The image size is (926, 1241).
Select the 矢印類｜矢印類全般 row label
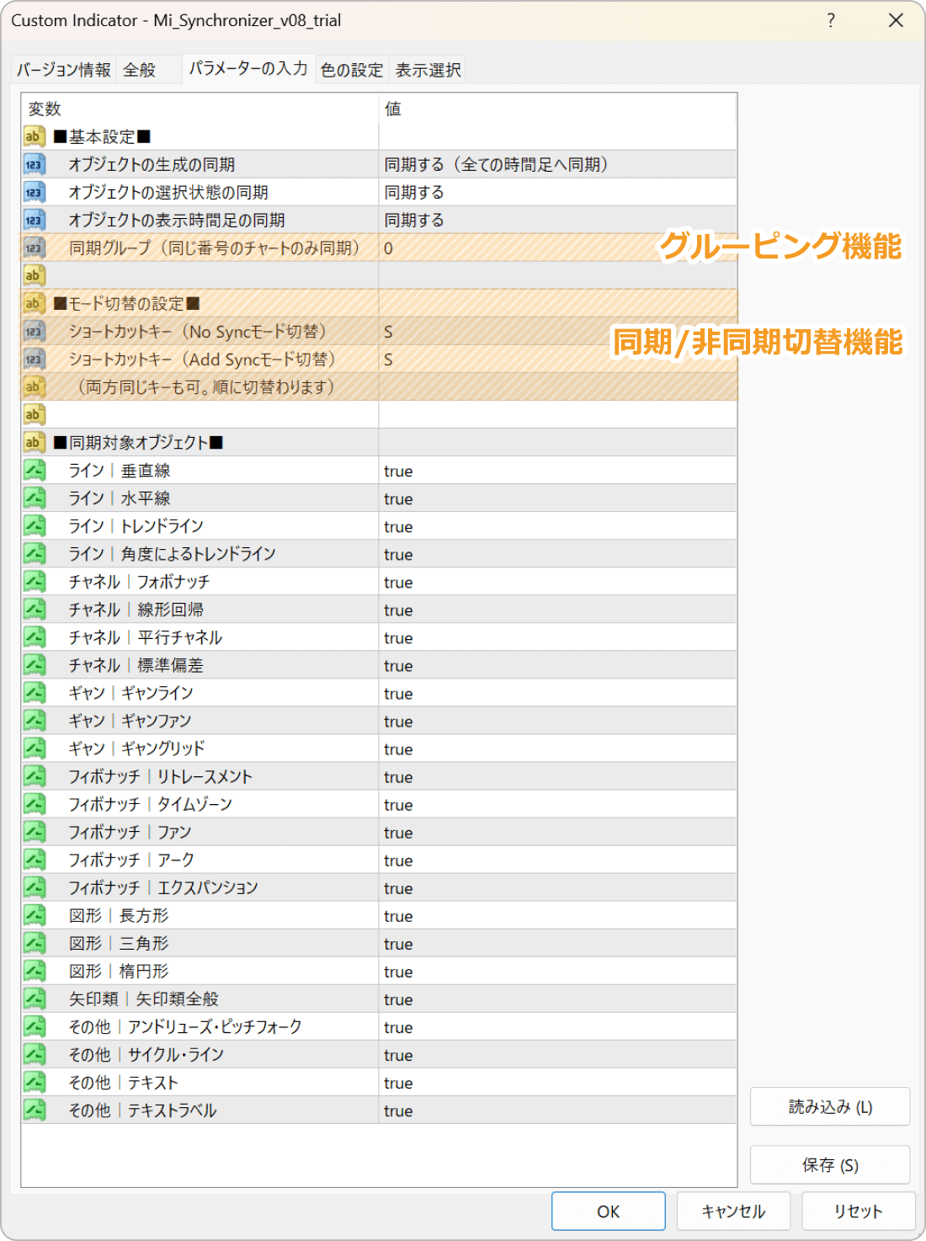(144, 998)
